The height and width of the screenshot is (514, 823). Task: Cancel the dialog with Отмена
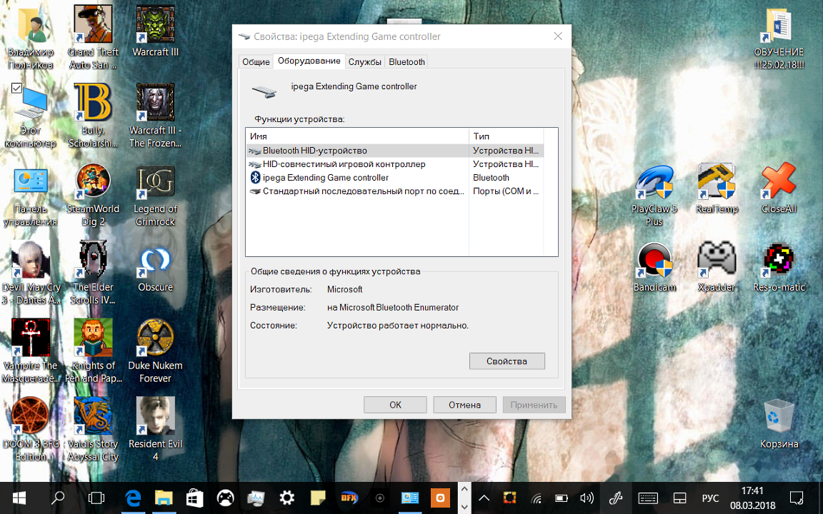464,404
